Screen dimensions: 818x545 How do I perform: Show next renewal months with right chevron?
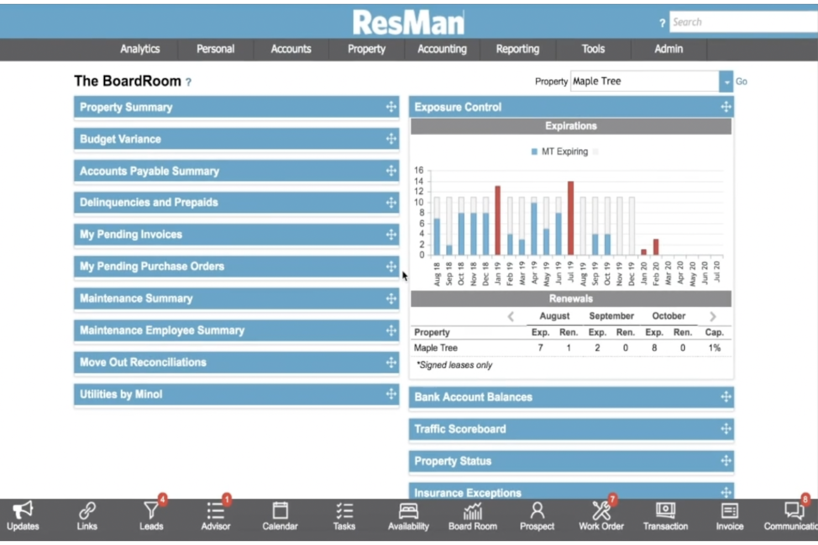click(713, 316)
